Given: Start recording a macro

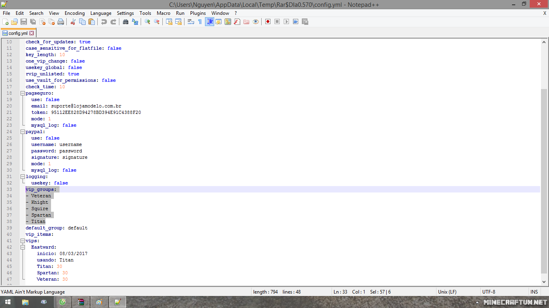Looking at the screenshot, I should click(x=268, y=22).
